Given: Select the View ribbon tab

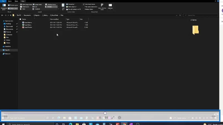Looking at the screenshot, I should [23, 1].
